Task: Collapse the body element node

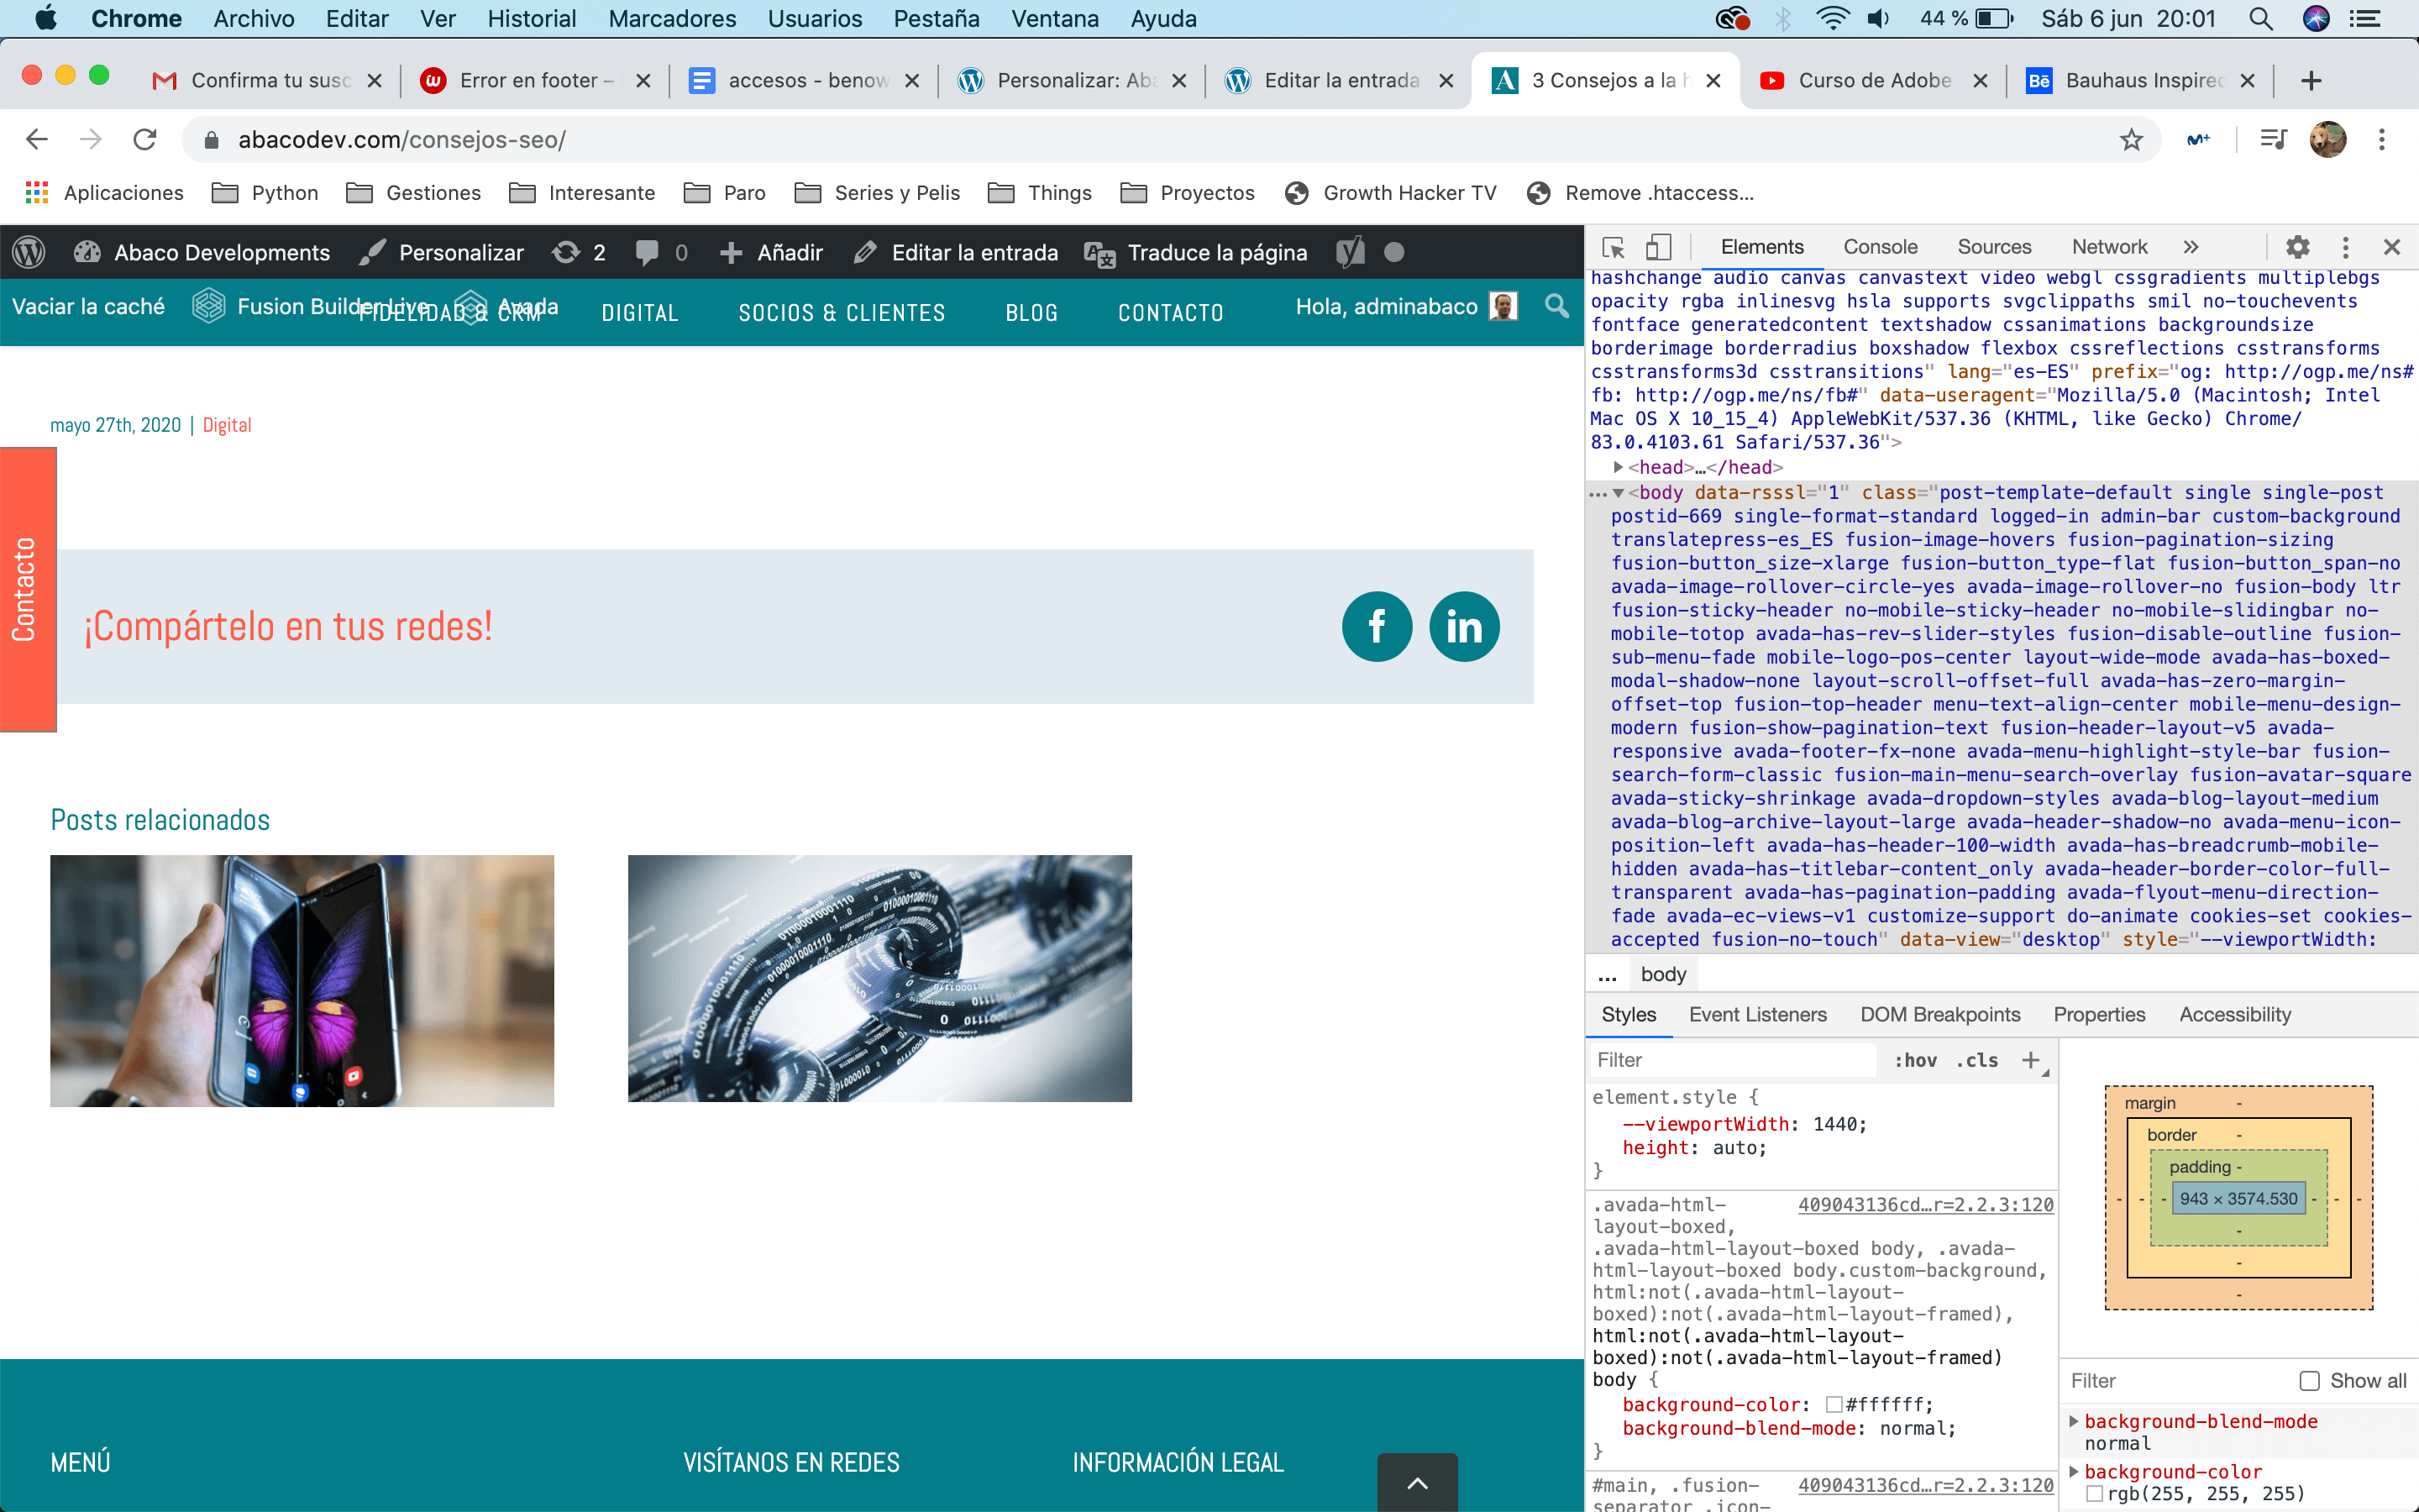Action: pyautogui.click(x=1619, y=493)
